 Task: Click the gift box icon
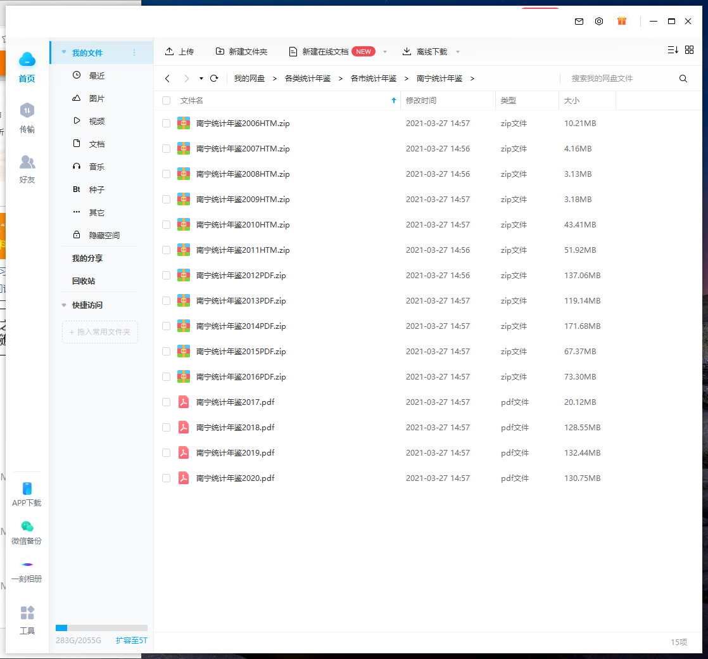622,21
